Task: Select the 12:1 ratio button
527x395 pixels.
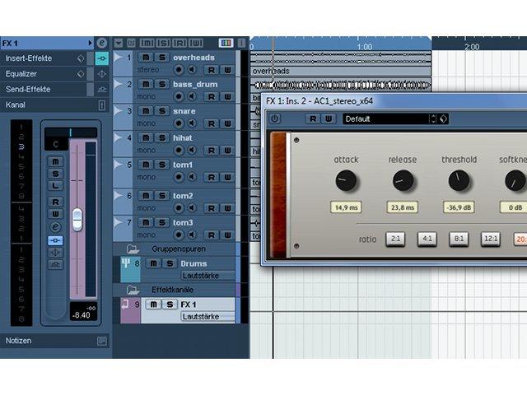Action: [491, 239]
